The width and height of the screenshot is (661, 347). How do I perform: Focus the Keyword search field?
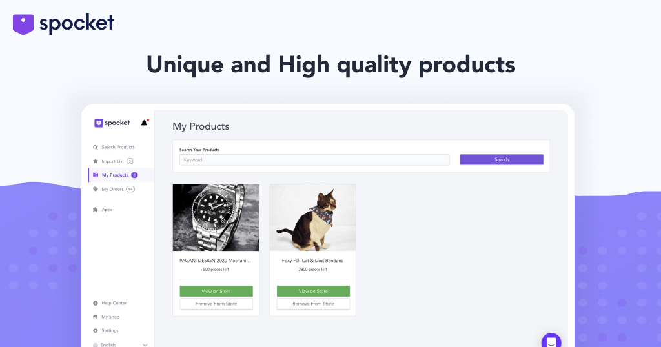pos(314,159)
